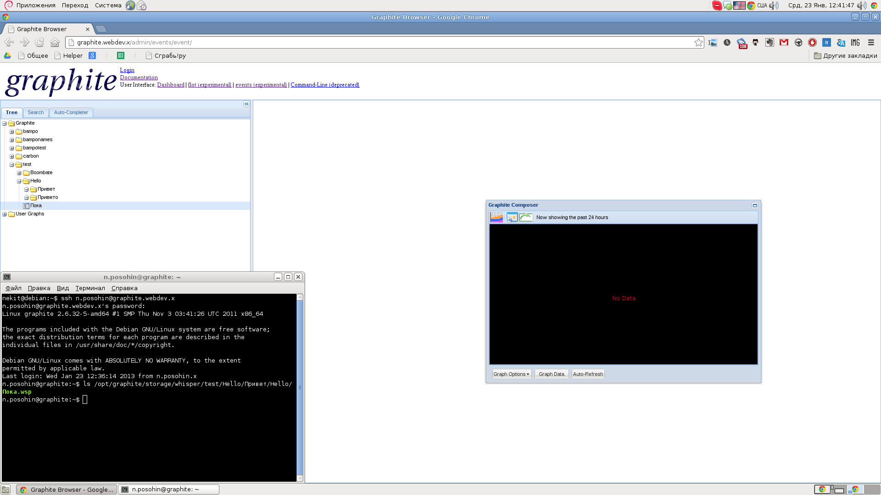
Task: Open the Сграбь!ру bookmark
Action: point(166,55)
